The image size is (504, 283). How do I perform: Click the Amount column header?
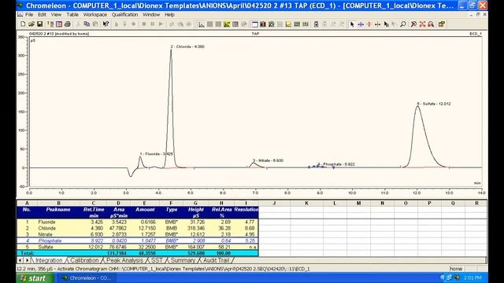point(145,212)
